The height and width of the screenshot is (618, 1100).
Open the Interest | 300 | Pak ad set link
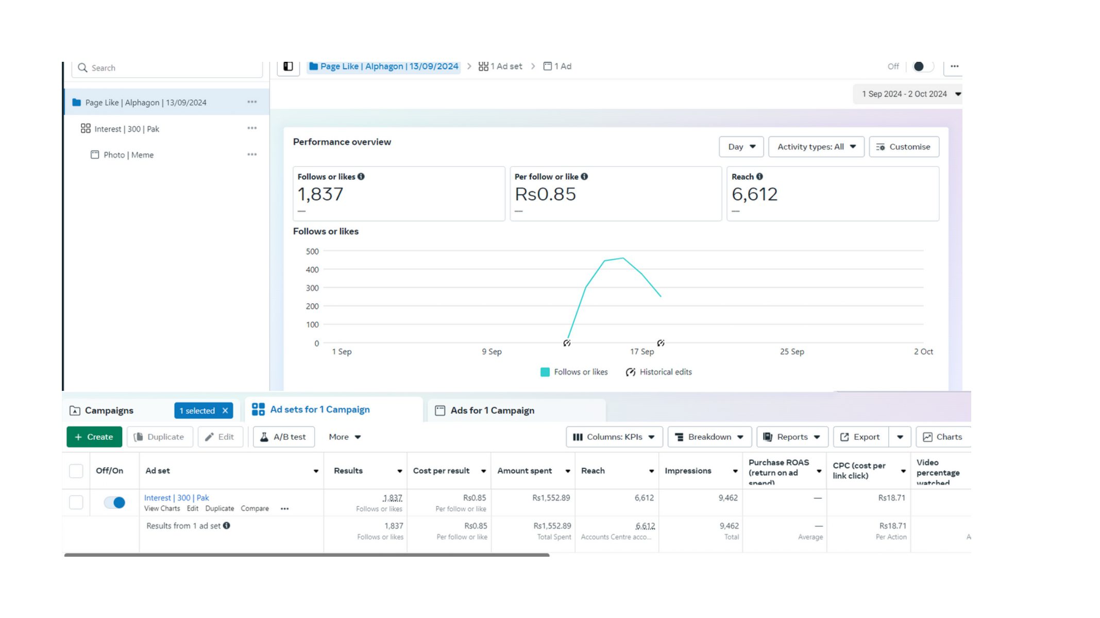[x=176, y=498]
